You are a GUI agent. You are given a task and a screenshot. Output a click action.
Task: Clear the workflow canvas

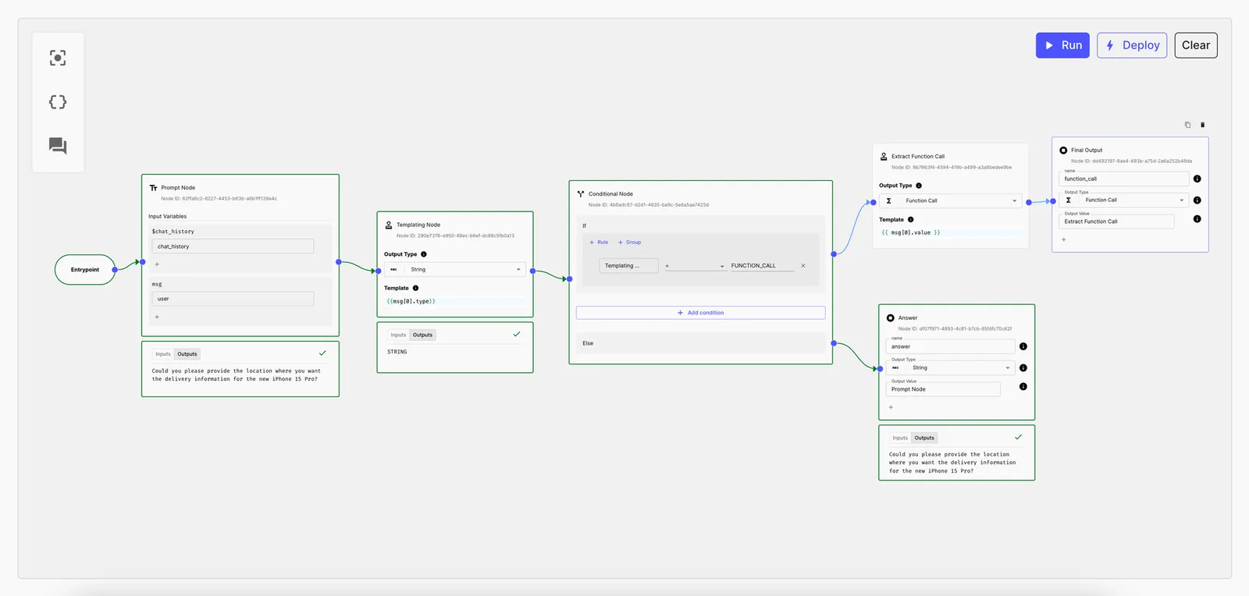click(x=1196, y=45)
